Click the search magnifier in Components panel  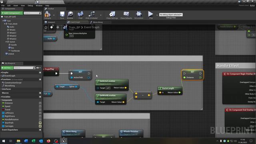click(40, 13)
